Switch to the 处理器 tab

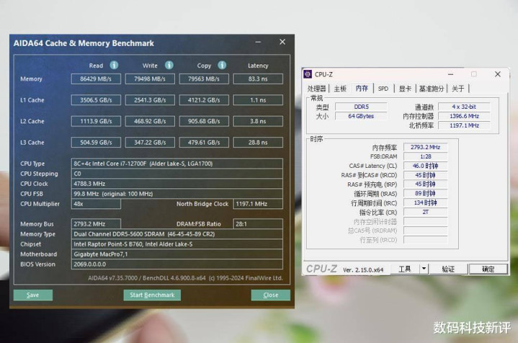click(x=317, y=89)
